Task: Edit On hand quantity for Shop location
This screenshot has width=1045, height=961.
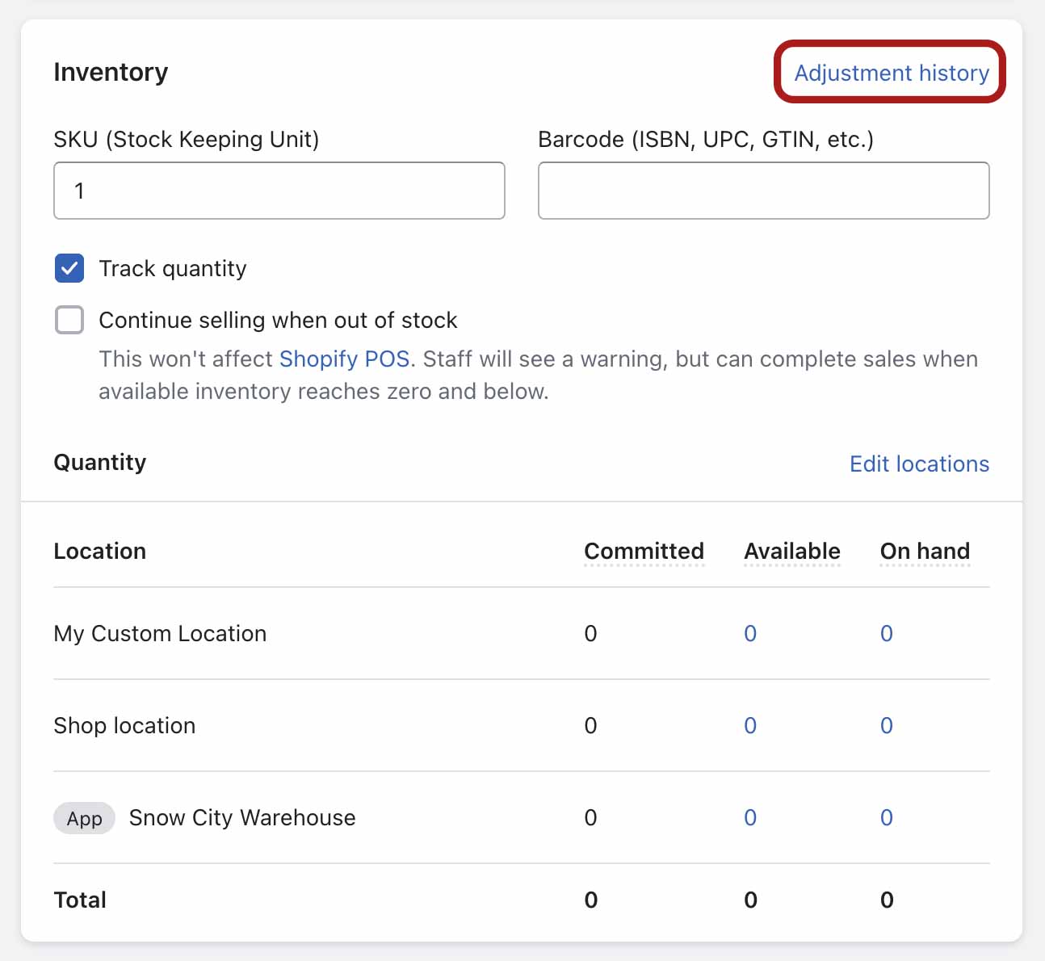Action: tap(887, 725)
